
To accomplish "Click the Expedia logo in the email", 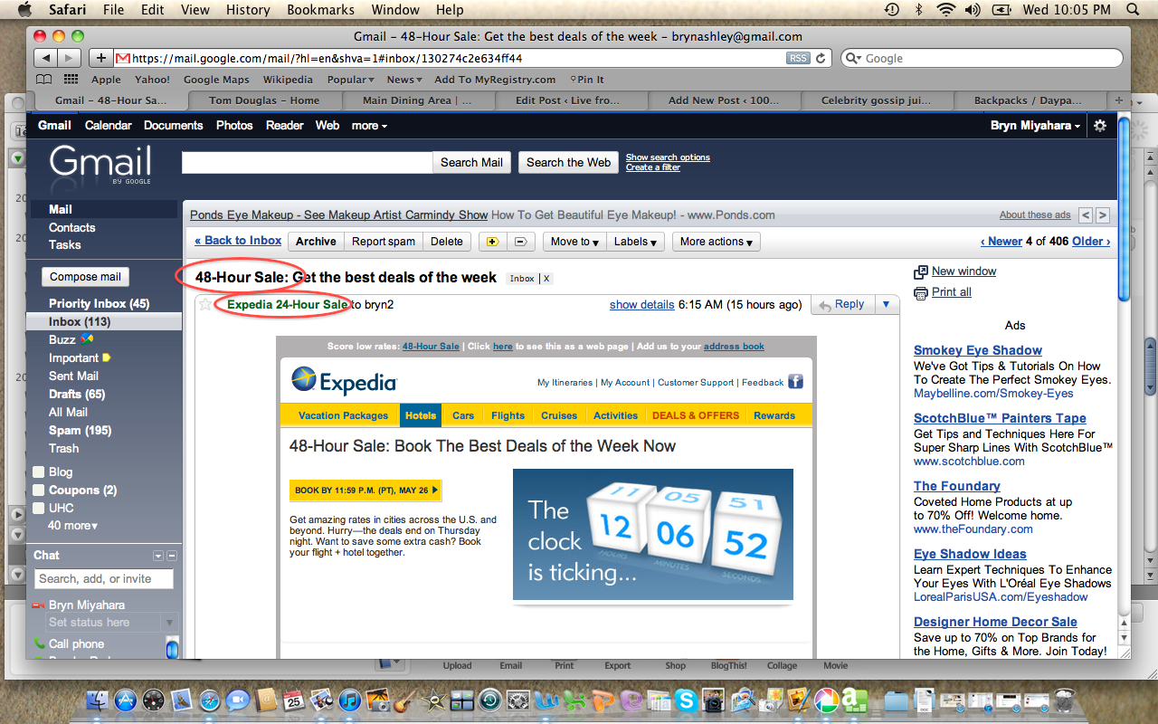I will pos(344,381).
